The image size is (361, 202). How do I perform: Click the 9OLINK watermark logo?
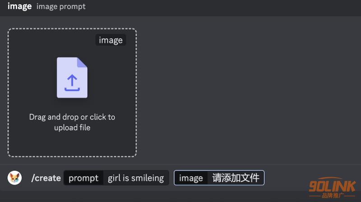point(332,185)
